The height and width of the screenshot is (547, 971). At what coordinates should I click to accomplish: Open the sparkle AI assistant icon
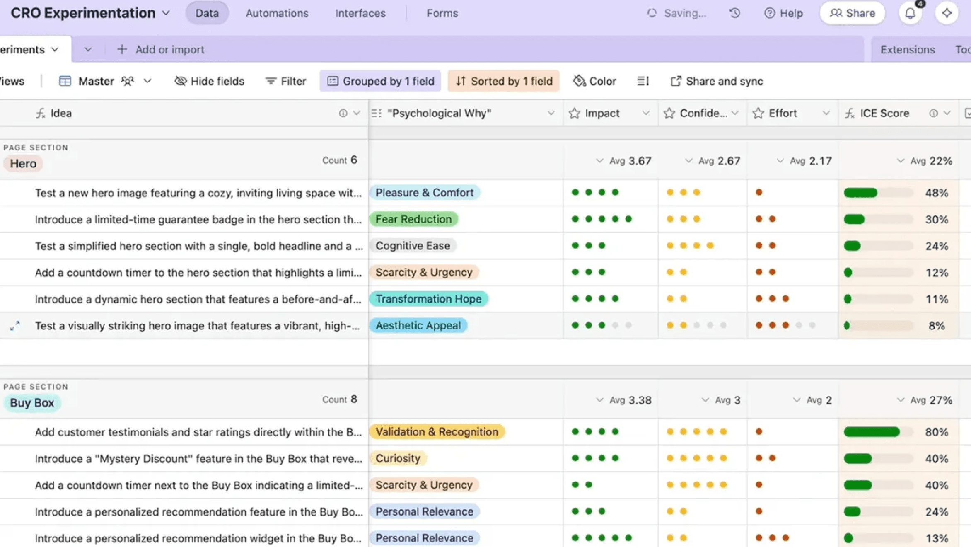point(947,13)
